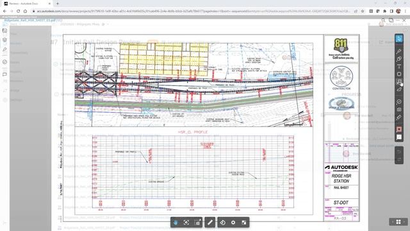Open markup mode with the pencil button
Screen dimensions: 410x231
[x=210, y=223]
